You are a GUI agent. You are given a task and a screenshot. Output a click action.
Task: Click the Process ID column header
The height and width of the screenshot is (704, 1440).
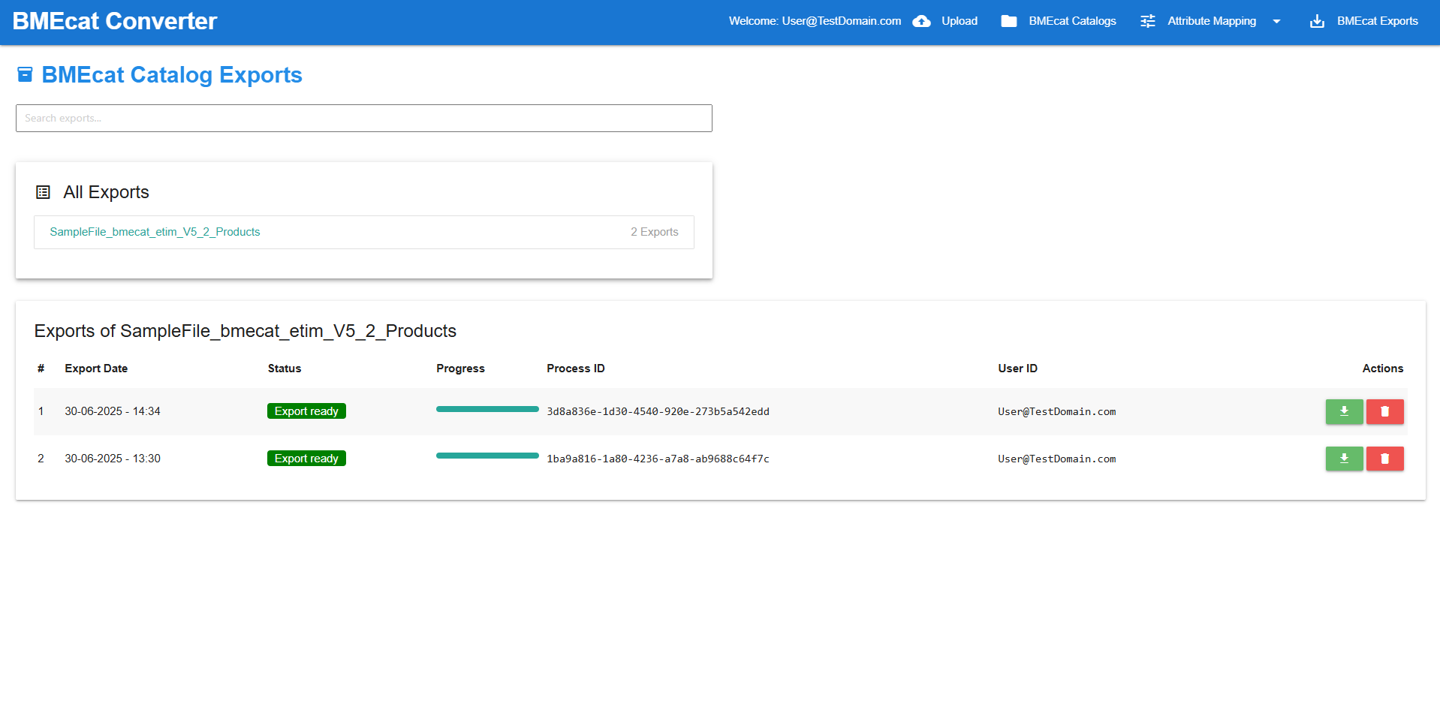(x=576, y=369)
